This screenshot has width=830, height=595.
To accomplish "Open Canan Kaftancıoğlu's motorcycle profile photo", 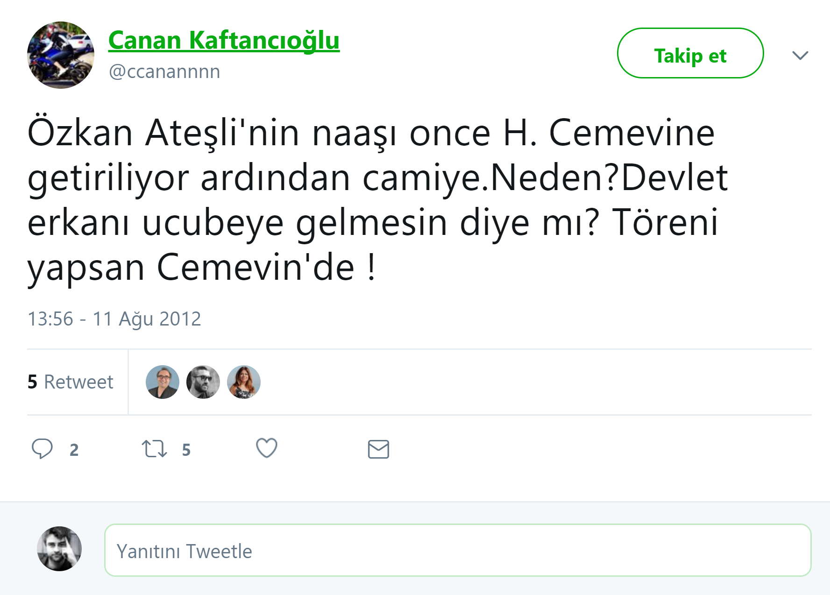I will (61, 55).
